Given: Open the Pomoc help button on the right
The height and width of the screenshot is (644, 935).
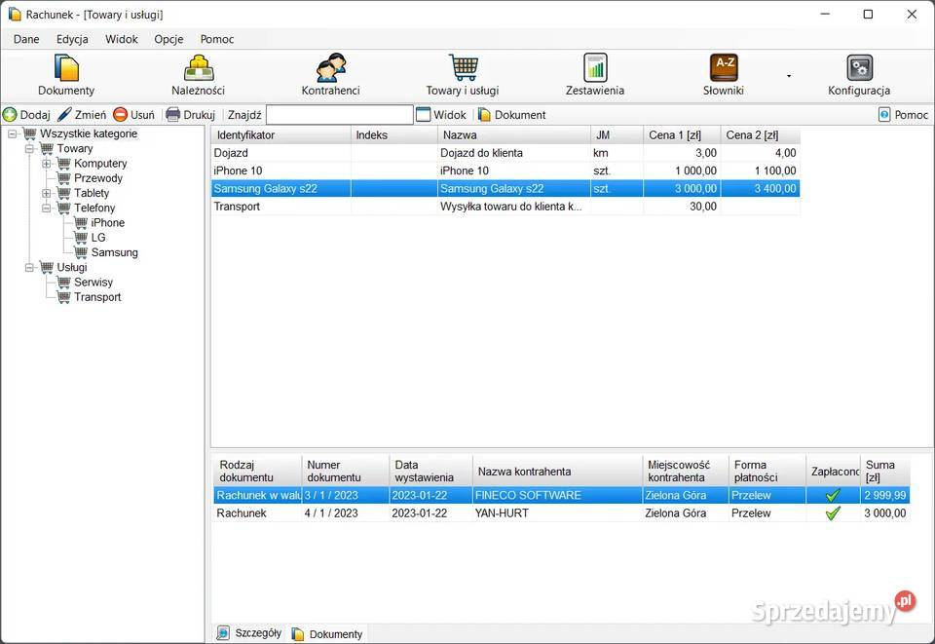Looking at the screenshot, I should [x=903, y=115].
